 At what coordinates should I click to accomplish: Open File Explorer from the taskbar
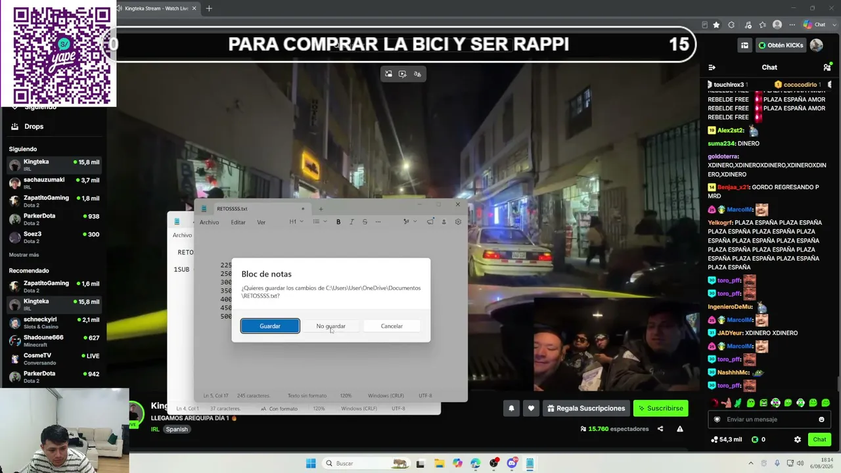pos(440,463)
